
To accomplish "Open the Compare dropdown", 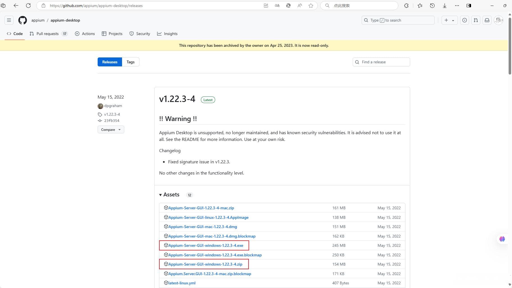I will (111, 129).
